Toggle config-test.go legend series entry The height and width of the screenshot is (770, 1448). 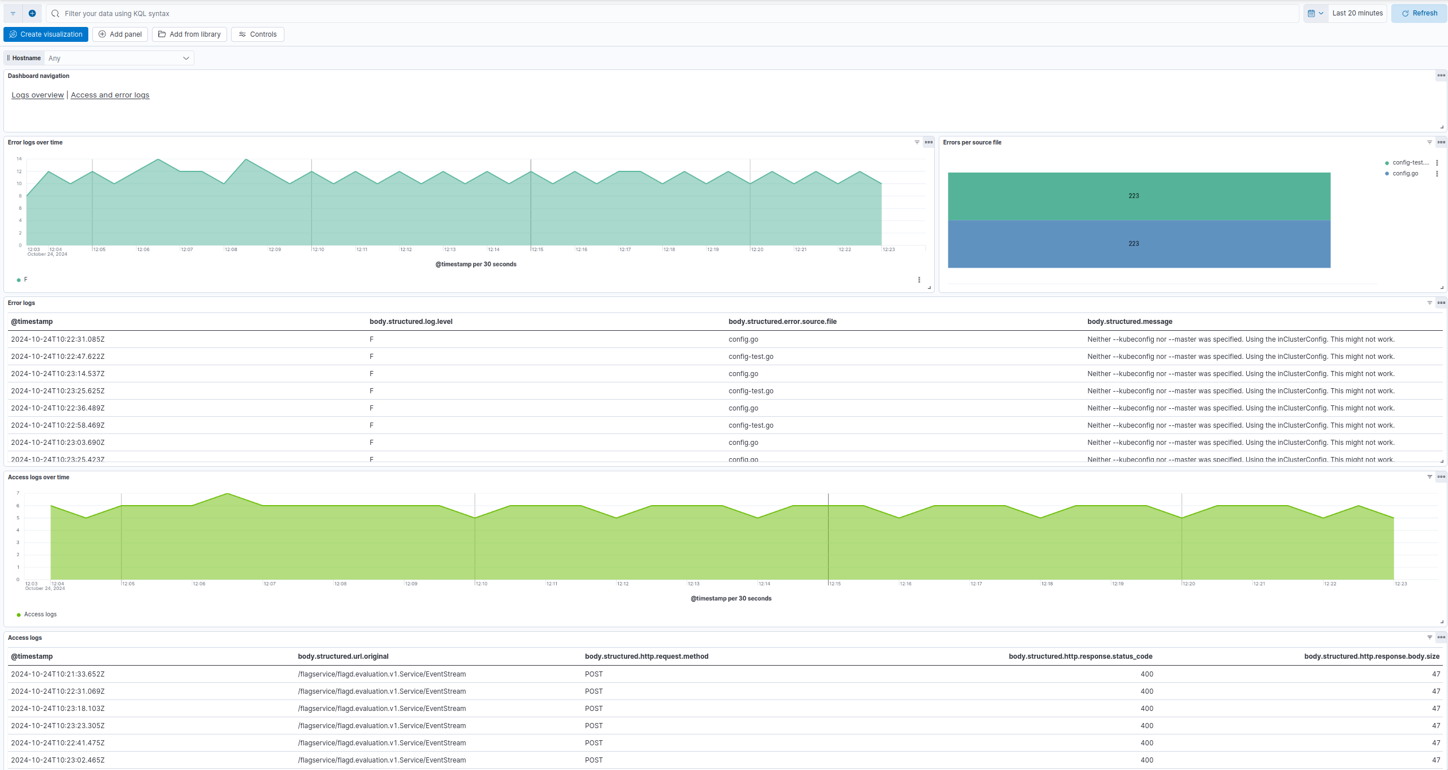coord(1410,163)
